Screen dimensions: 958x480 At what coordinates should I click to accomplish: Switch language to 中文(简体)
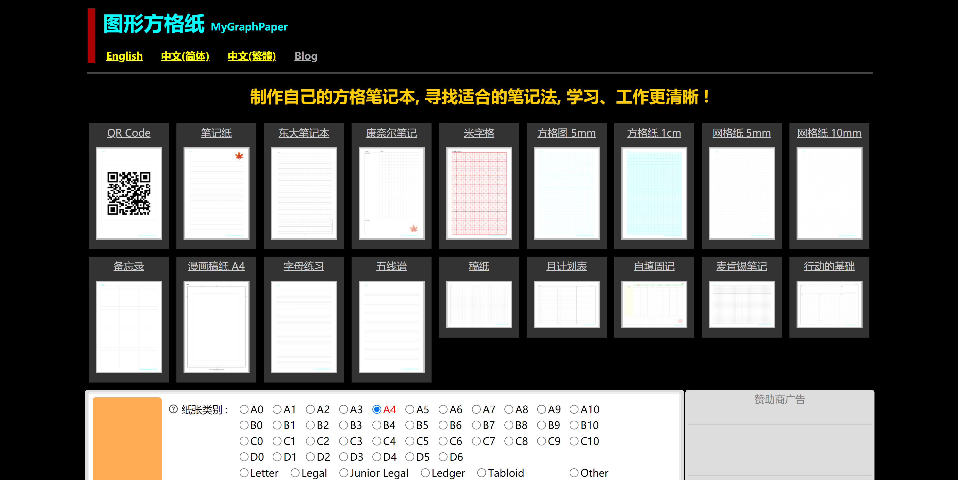pos(185,56)
